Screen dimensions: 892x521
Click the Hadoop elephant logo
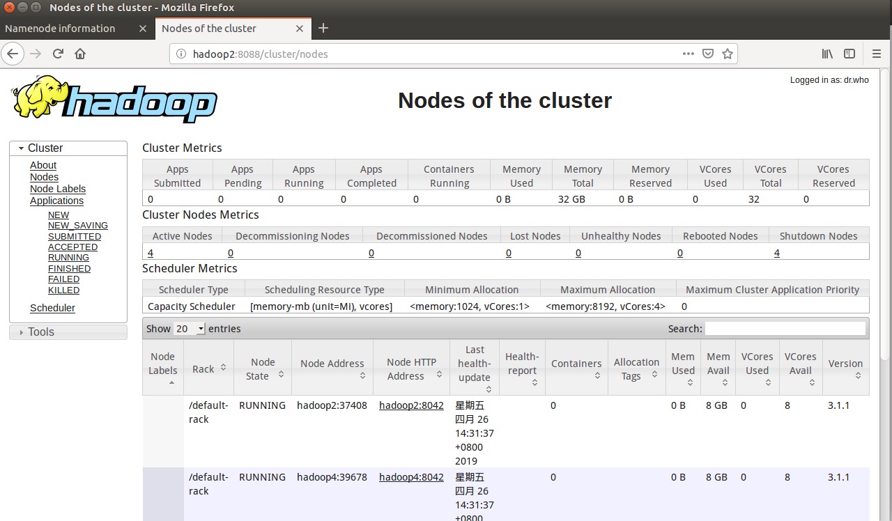[114, 98]
